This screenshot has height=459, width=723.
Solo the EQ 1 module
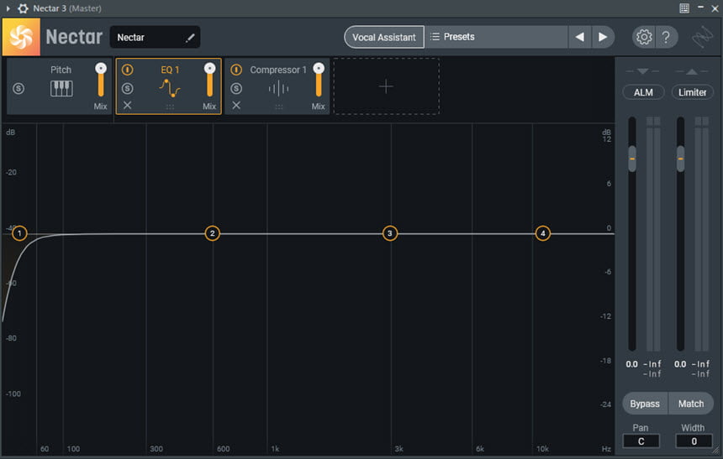click(x=127, y=88)
